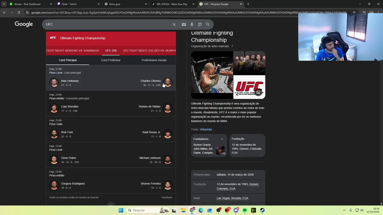Open Google Lens image search

[x=200, y=24]
